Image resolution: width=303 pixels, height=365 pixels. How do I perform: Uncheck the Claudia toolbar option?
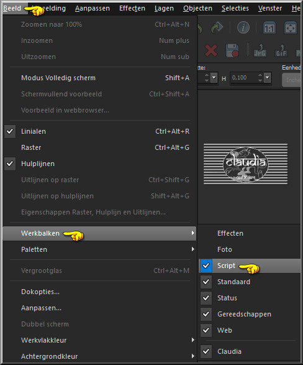click(206, 351)
